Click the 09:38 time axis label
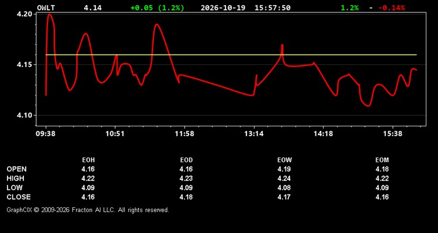 tap(46, 134)
